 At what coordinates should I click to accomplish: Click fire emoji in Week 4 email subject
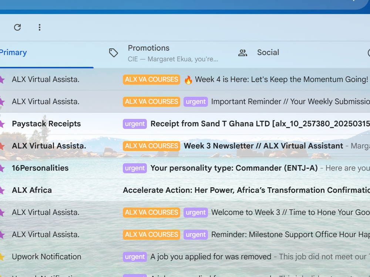tap(188, 80)
